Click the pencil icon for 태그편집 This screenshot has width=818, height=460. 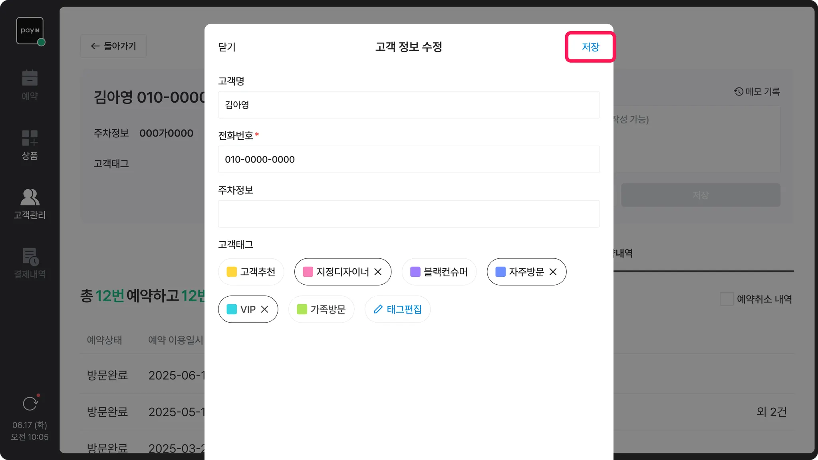click(x=378, y=309)
